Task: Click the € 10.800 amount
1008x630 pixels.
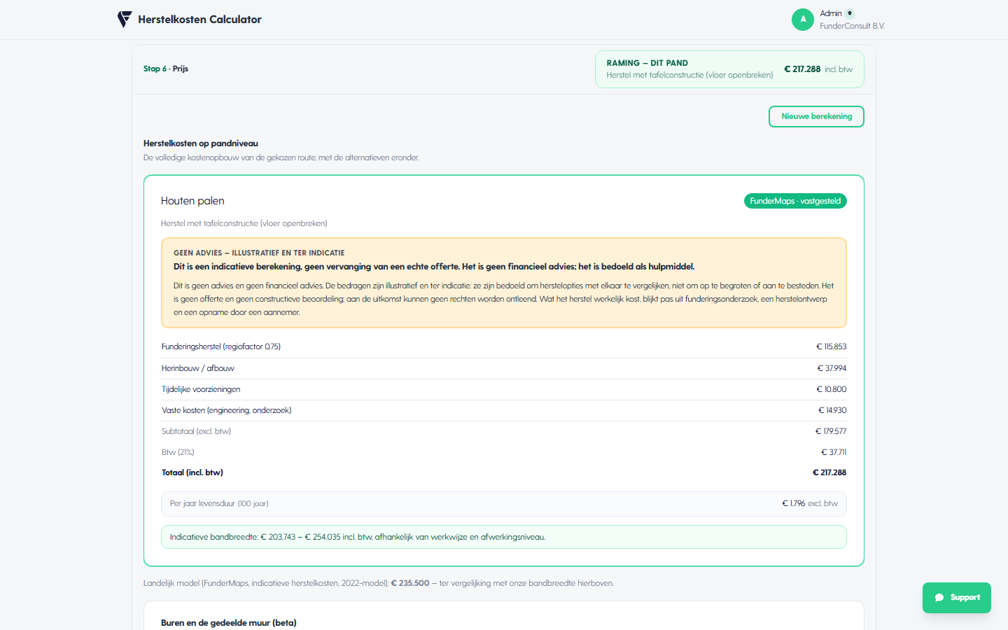Action: coord(831,389)
